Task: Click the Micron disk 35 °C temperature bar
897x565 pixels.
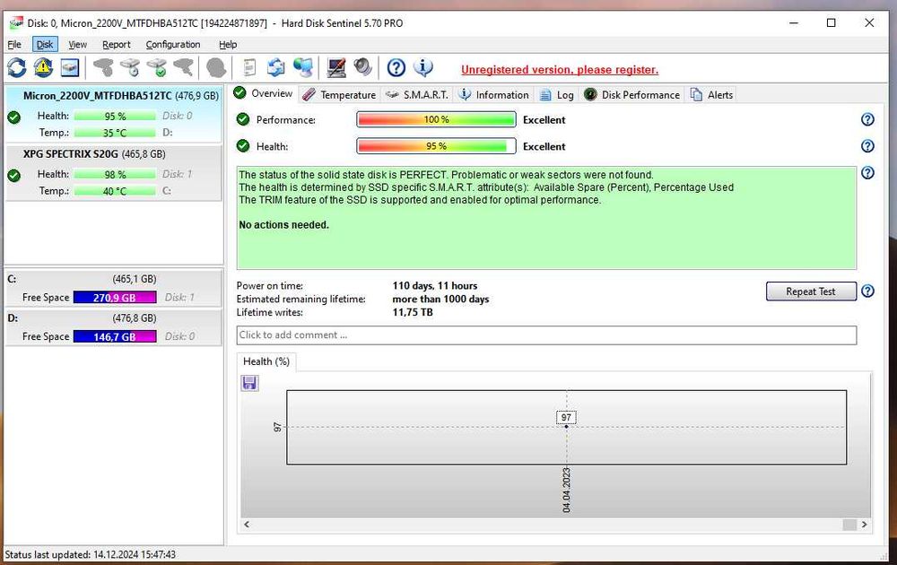Action: [x=115, y=133]
